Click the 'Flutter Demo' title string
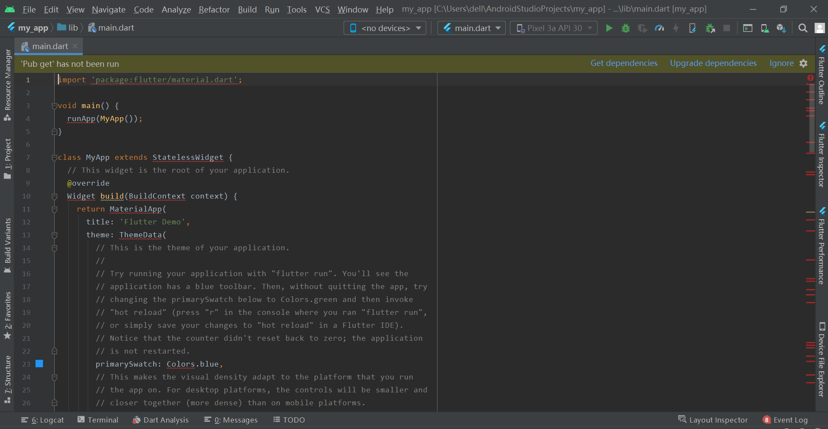Screen dimensions: 828x429 point(153,222)
